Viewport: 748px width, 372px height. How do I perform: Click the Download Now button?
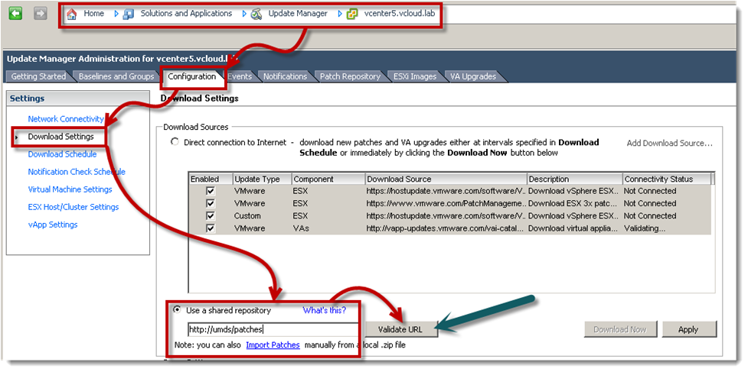tap(619, 329)
